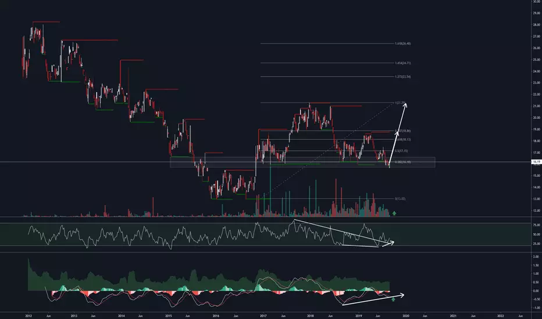Click 22.00 on the price axis
542x319 pixels.
point(536,95)
